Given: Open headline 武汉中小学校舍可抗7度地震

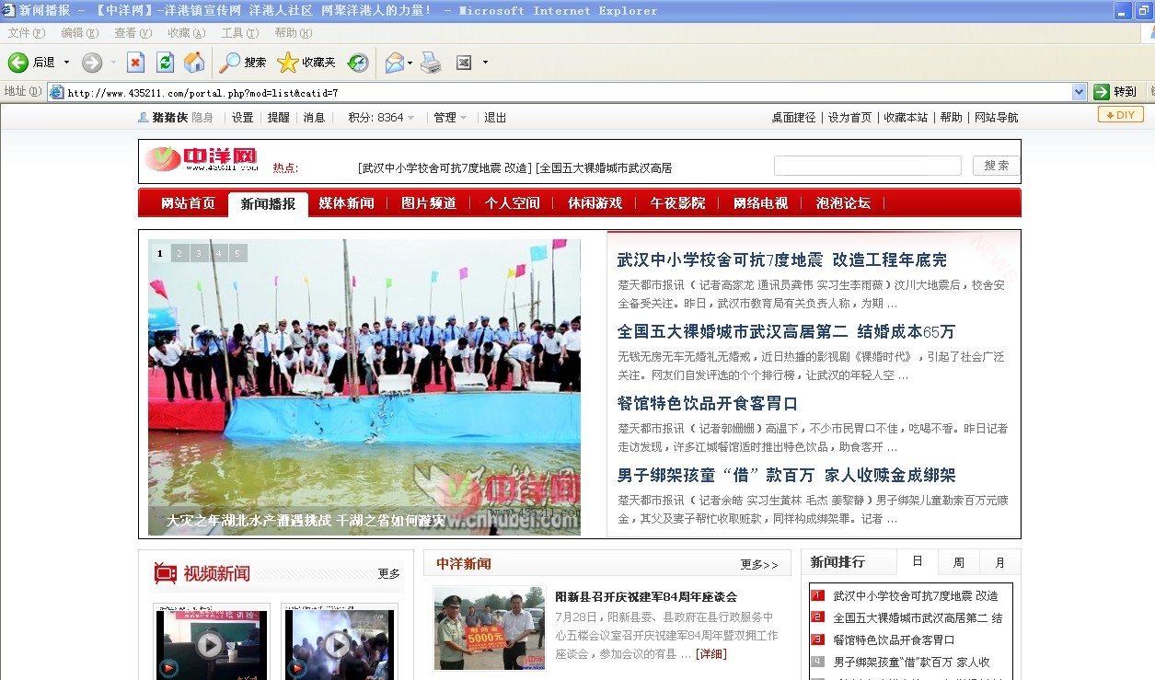Looking at the screenshot, I should tap(781, 260).
